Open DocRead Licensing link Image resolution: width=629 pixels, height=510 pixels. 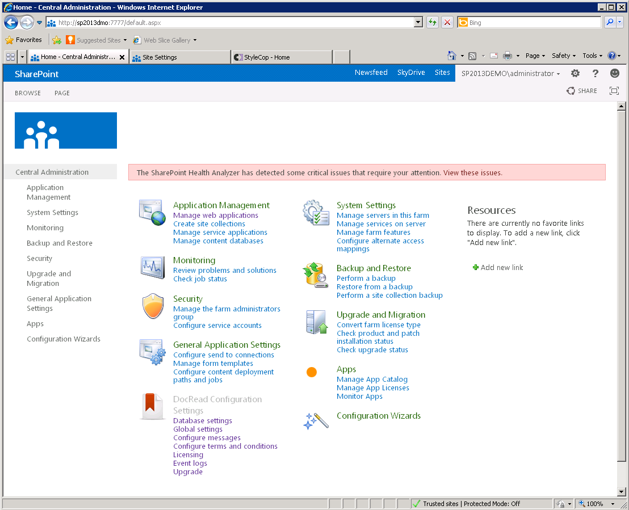188,454
